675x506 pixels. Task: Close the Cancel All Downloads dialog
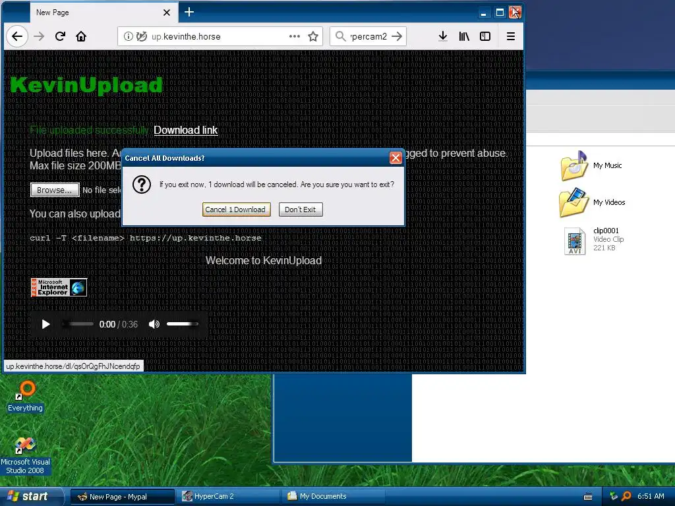click(396, 158)
